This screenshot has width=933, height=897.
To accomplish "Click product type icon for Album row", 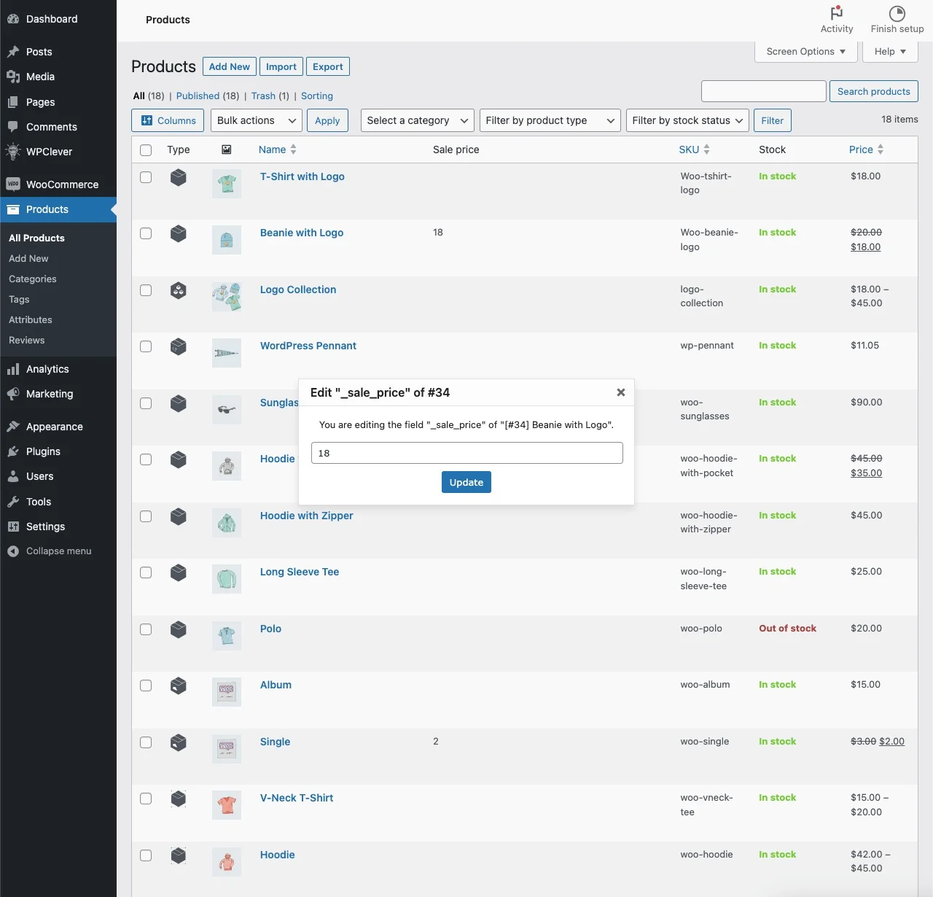I will (x=179, y=686).
